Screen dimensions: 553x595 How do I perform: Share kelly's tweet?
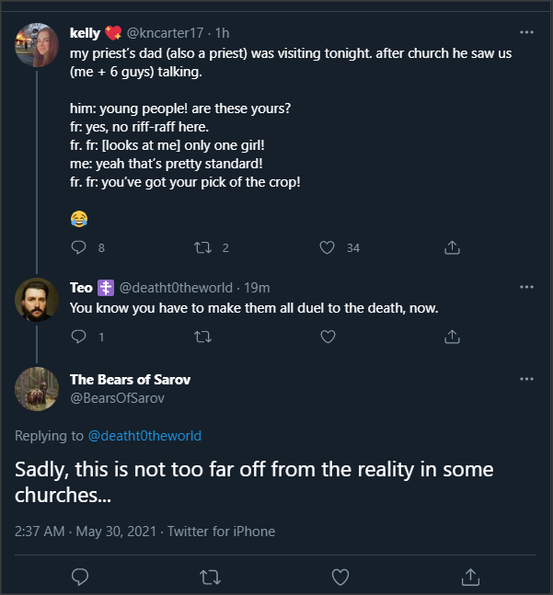(x=452, y=247)
